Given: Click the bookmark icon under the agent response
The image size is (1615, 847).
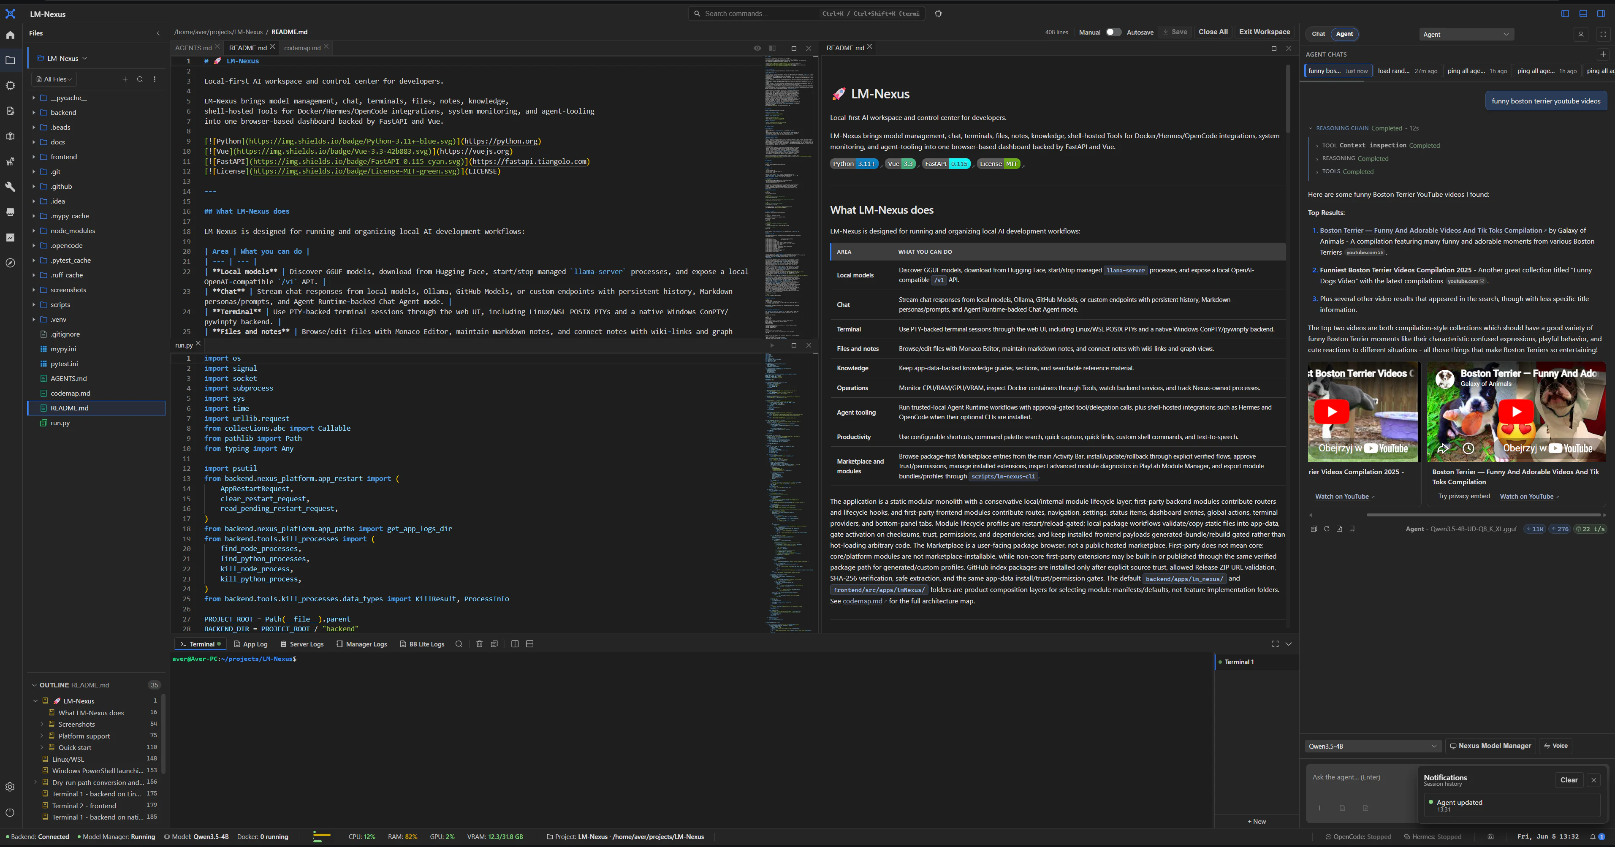Looking at the screenshot, I should point(1352,529).
